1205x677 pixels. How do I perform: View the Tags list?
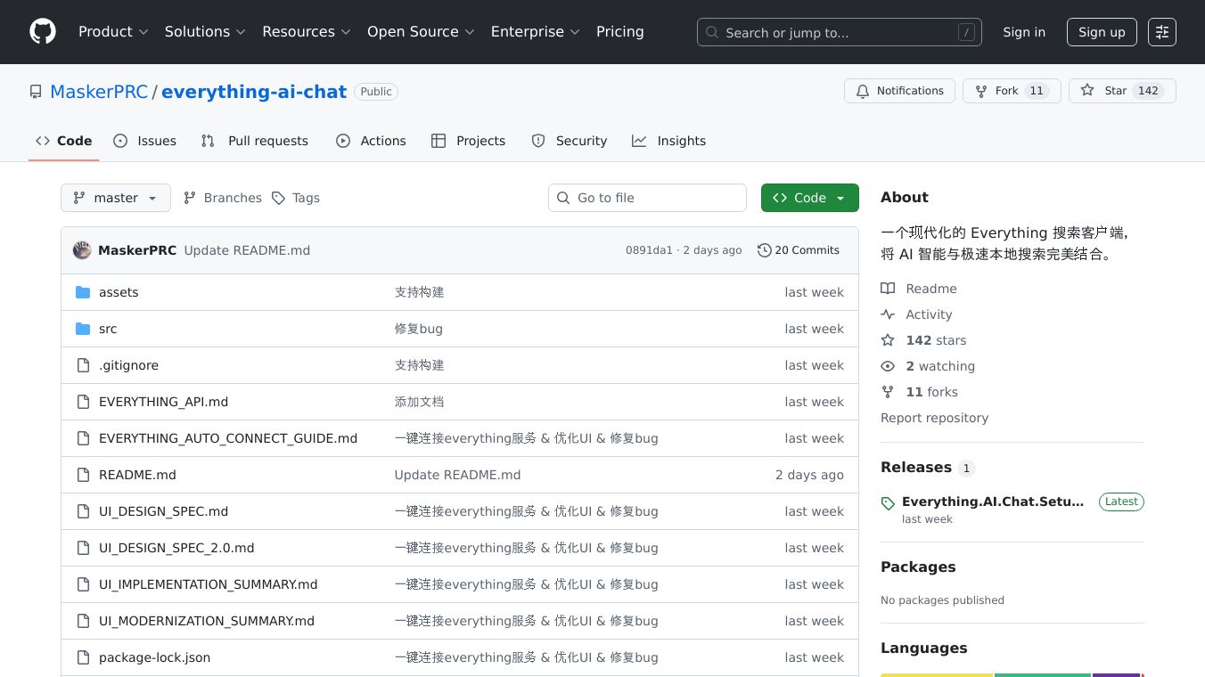296,198
